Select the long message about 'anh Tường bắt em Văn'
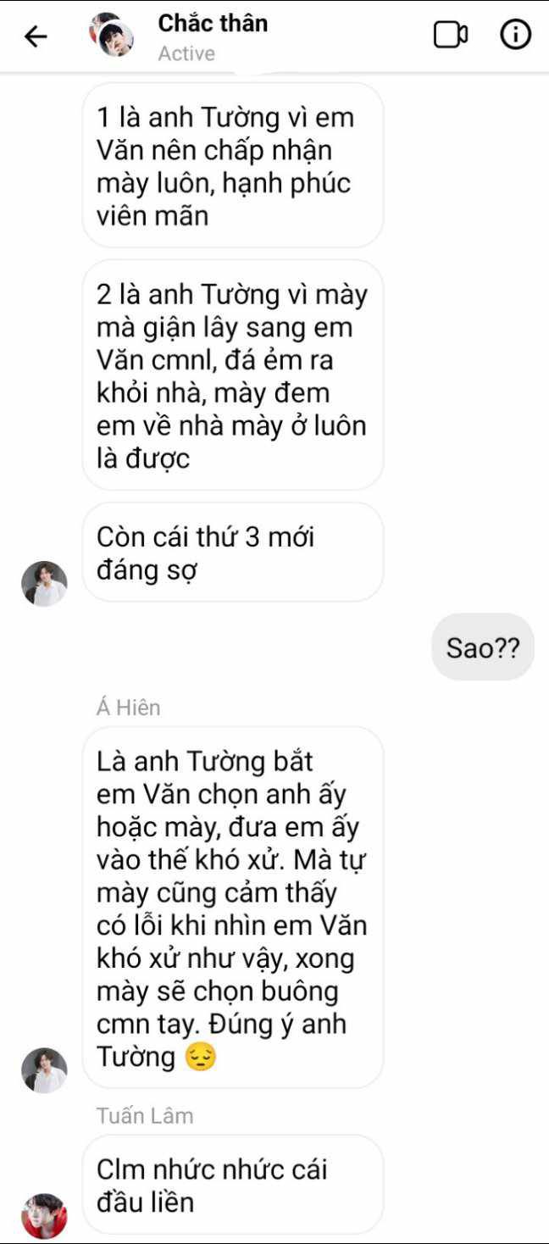The image size is (549, 1244). tap(233, 908)
